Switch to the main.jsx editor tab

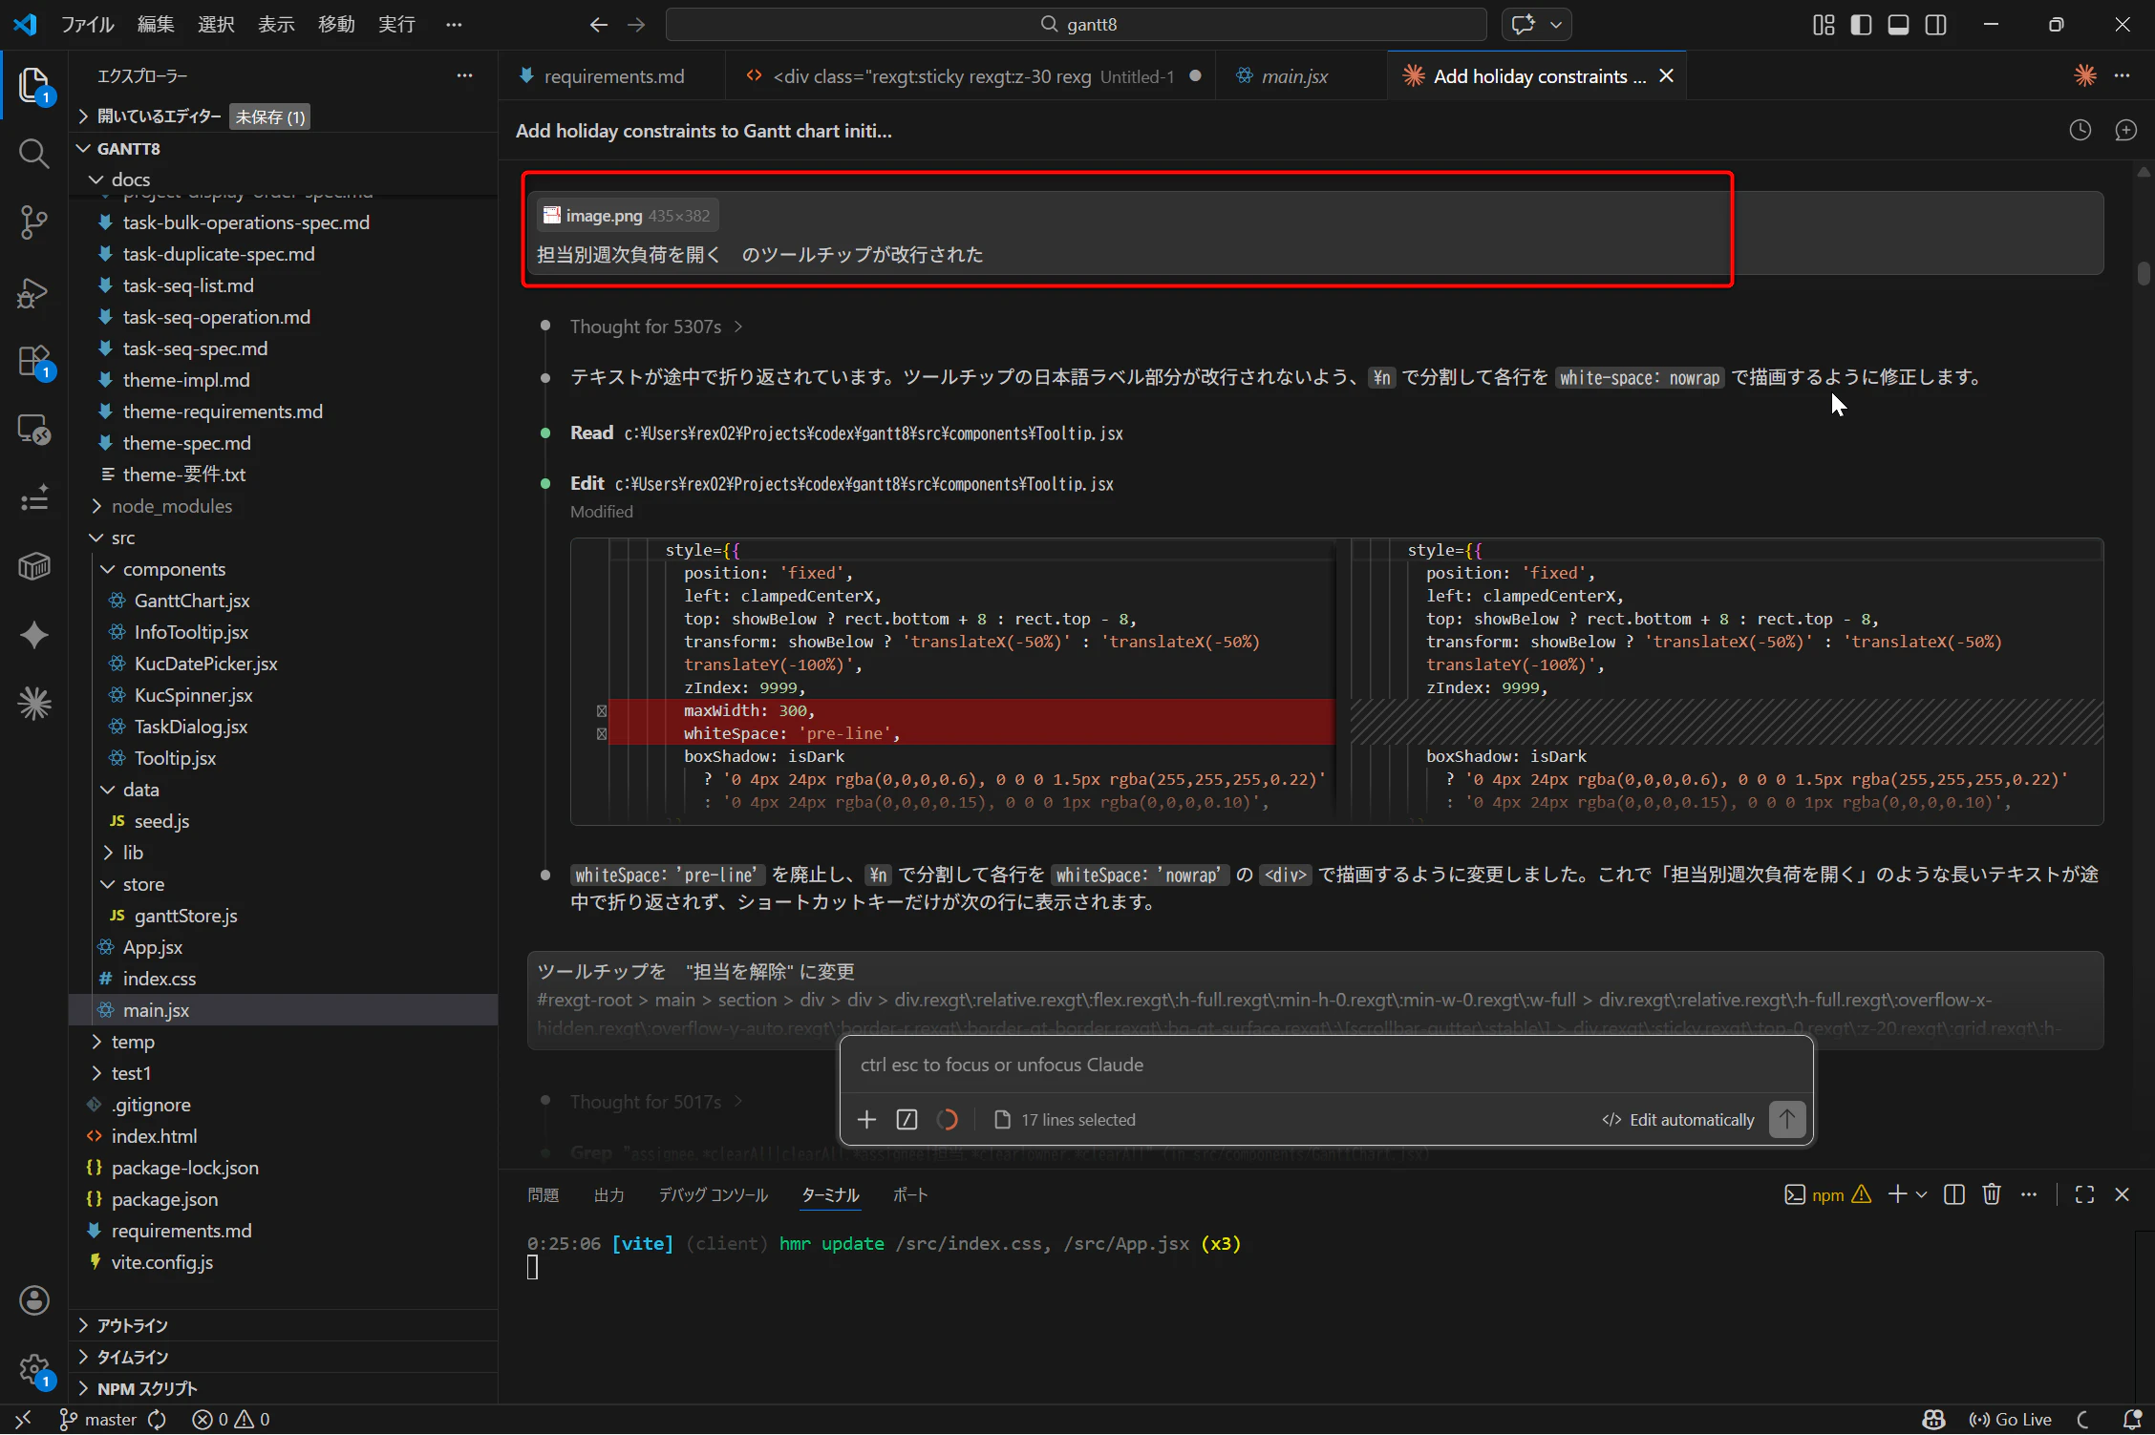(1293, 76)
